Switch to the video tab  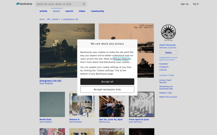click(x=82, y=11)
